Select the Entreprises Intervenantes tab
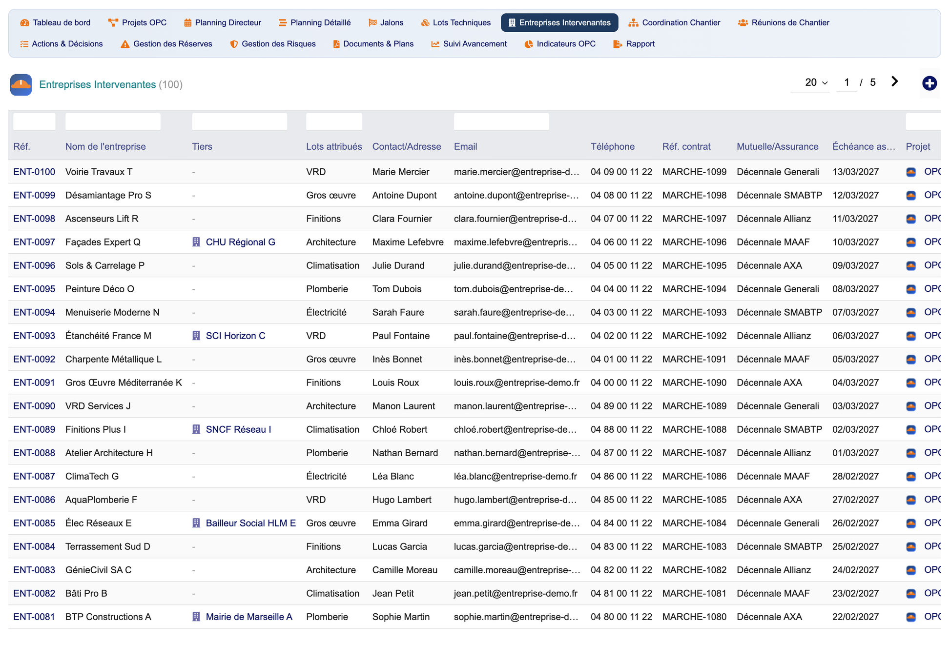Viewport: 950px width, 664px height. click(559, 22)
